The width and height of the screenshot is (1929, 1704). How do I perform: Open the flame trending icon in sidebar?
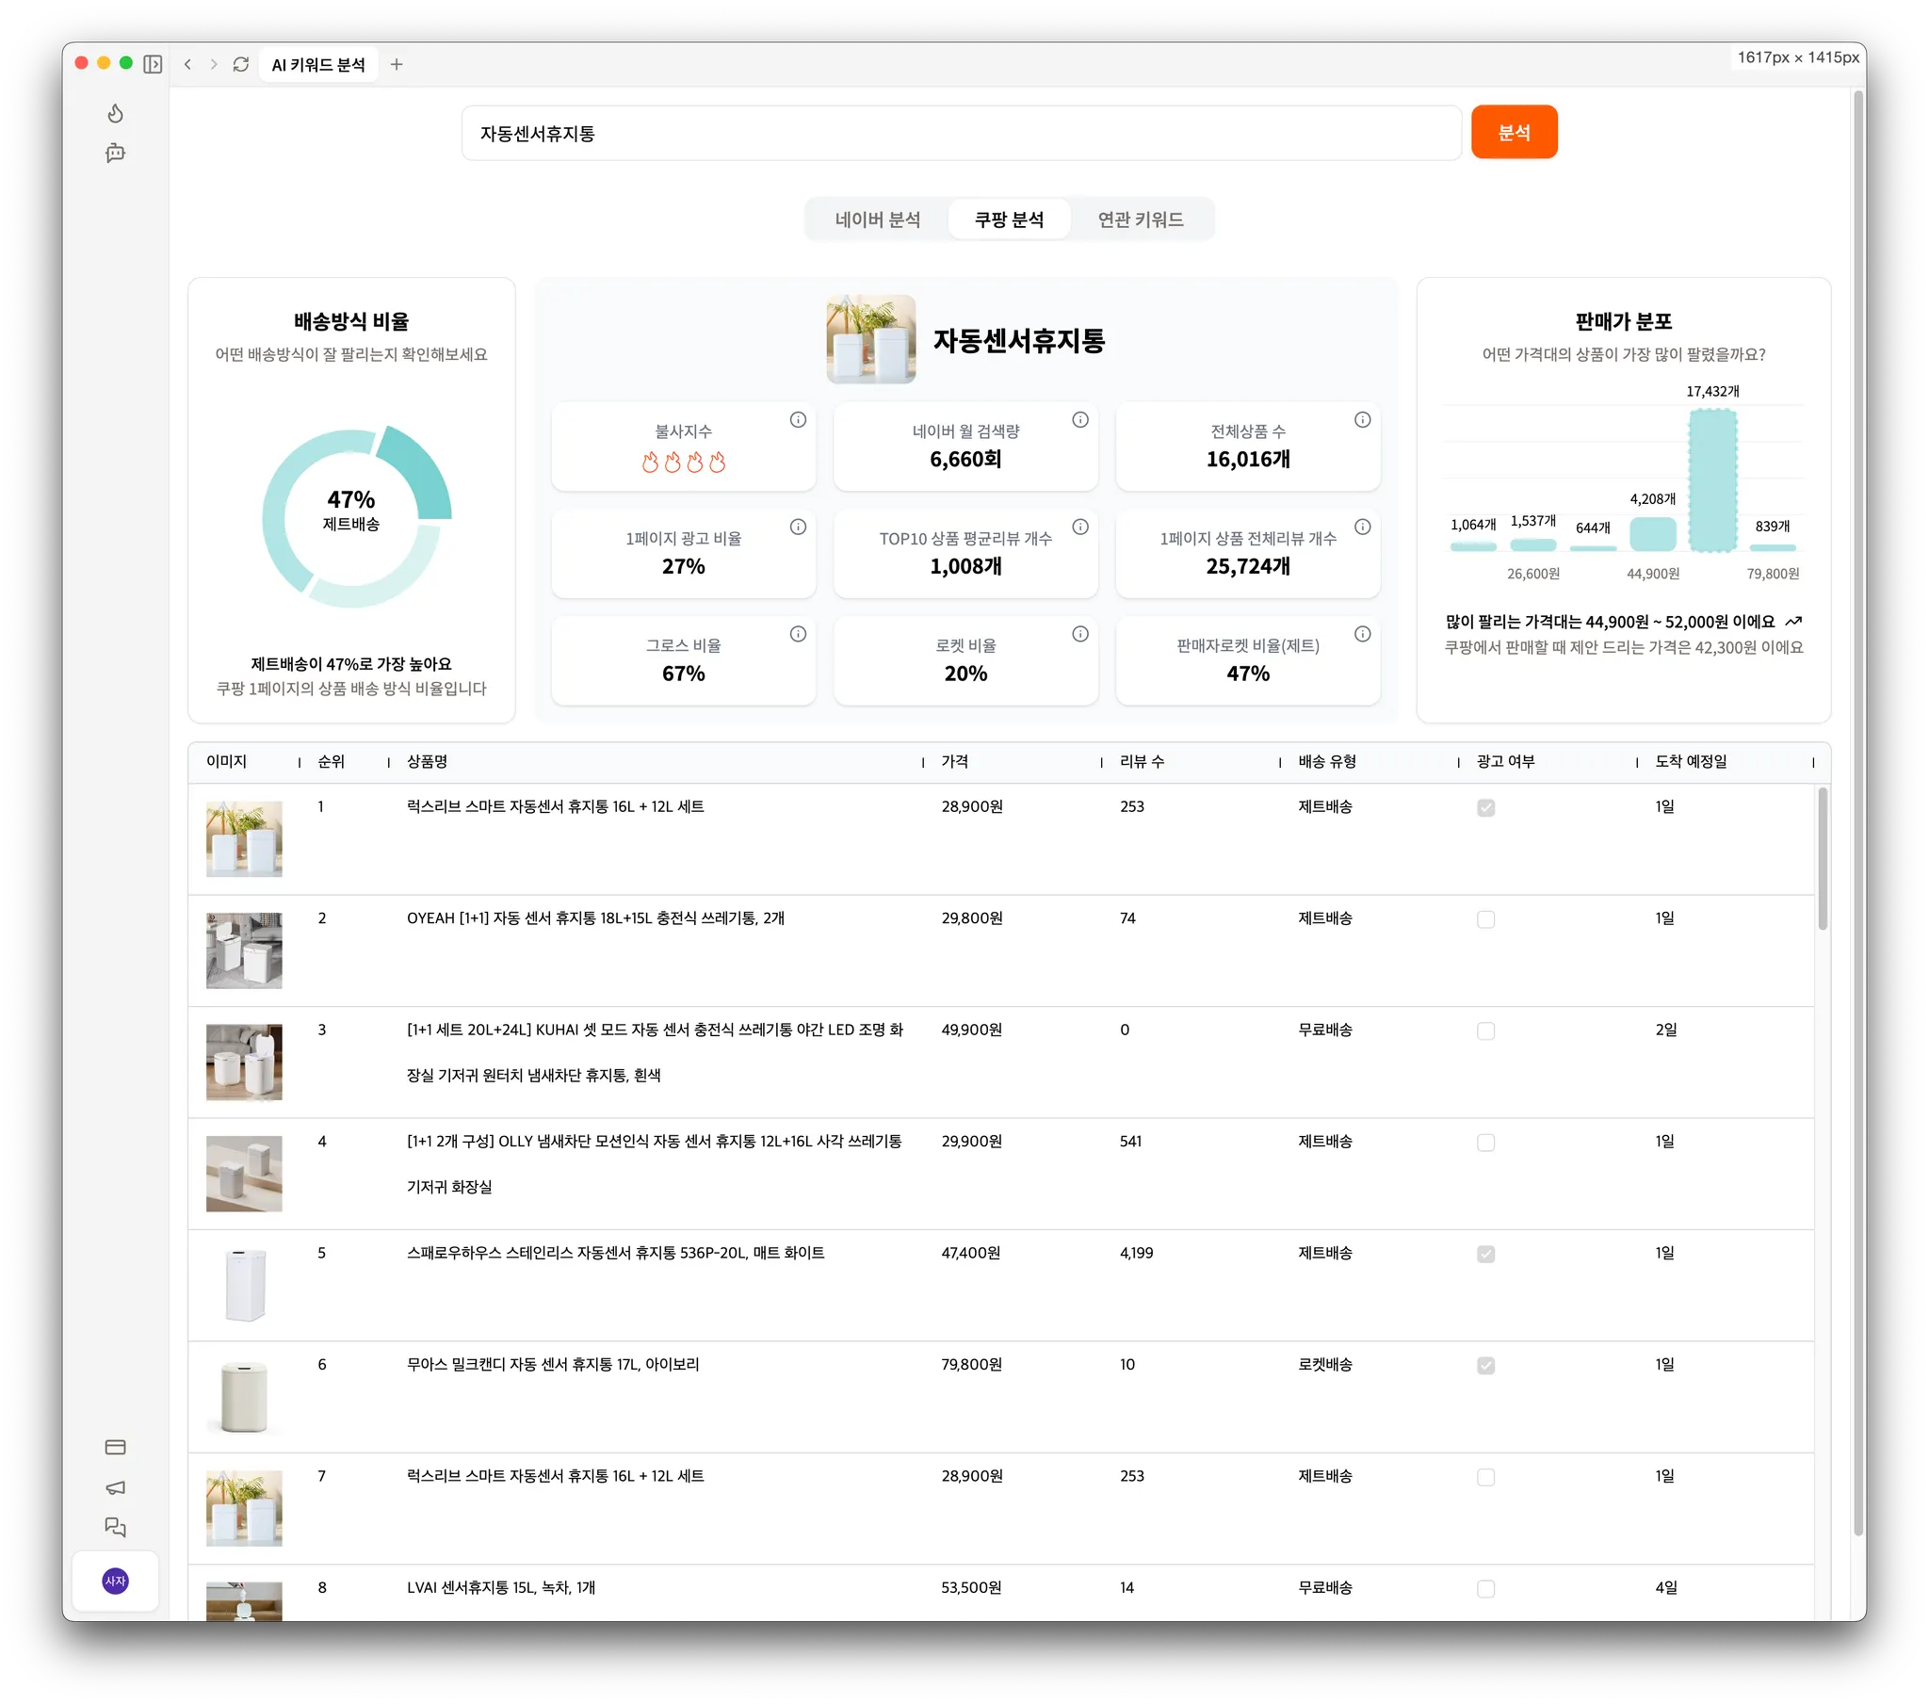pos(115,113)
